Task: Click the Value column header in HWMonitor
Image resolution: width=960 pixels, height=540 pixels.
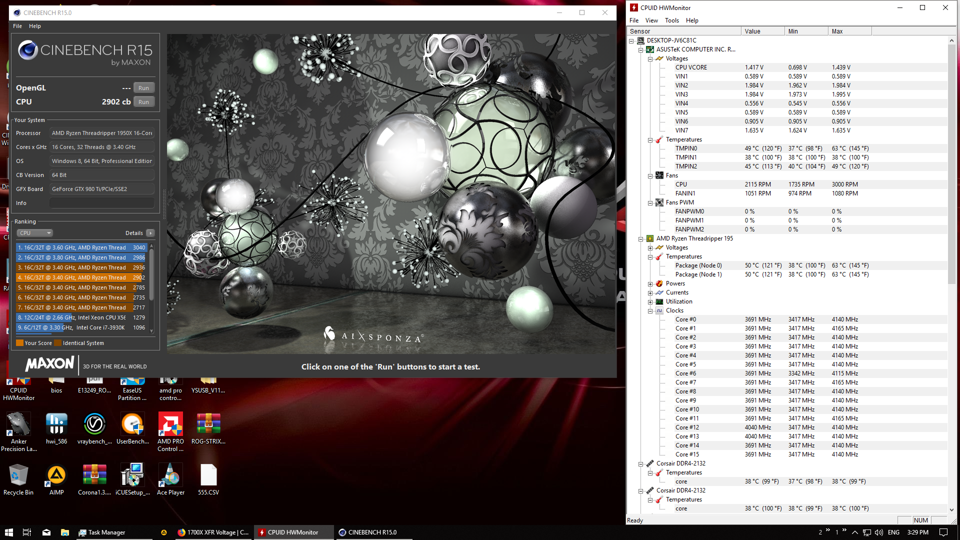Action: tap(762, 31)
